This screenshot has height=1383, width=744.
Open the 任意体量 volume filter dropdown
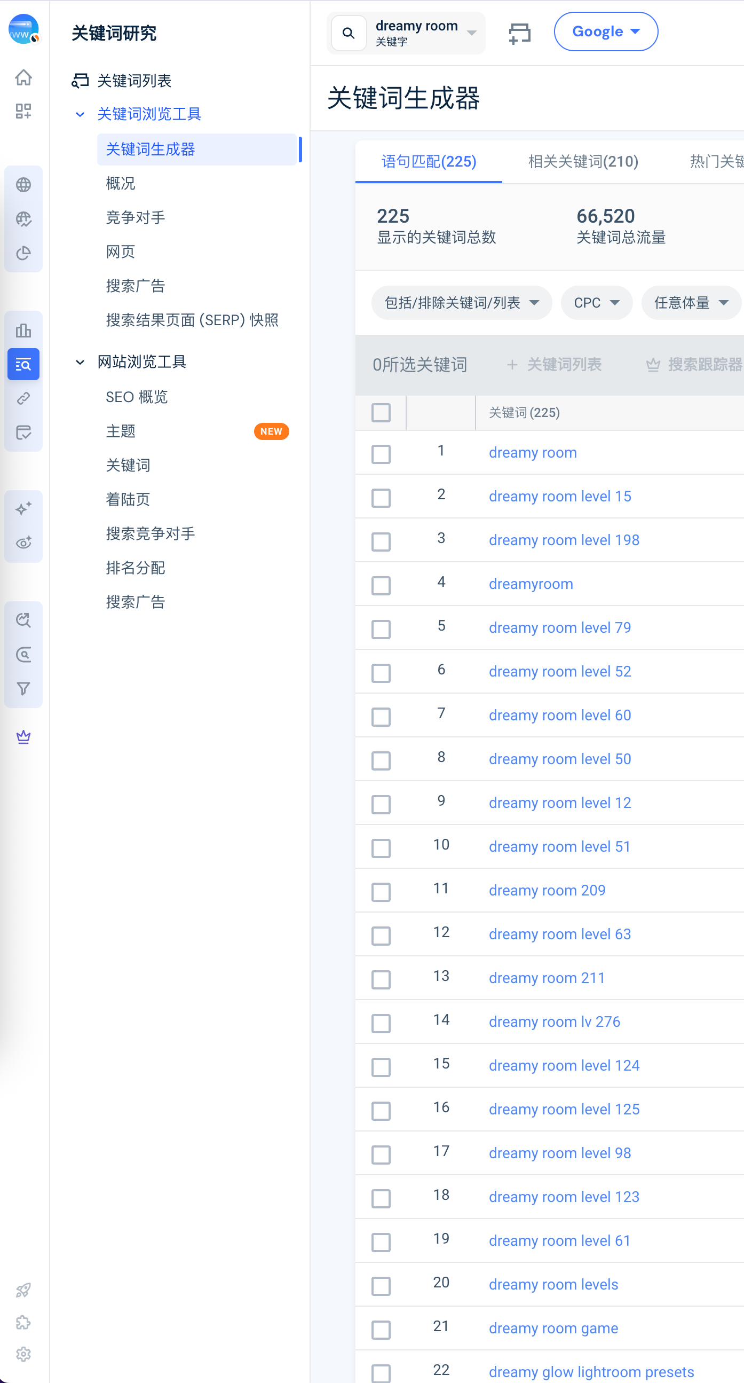click(x=691, y=303)
